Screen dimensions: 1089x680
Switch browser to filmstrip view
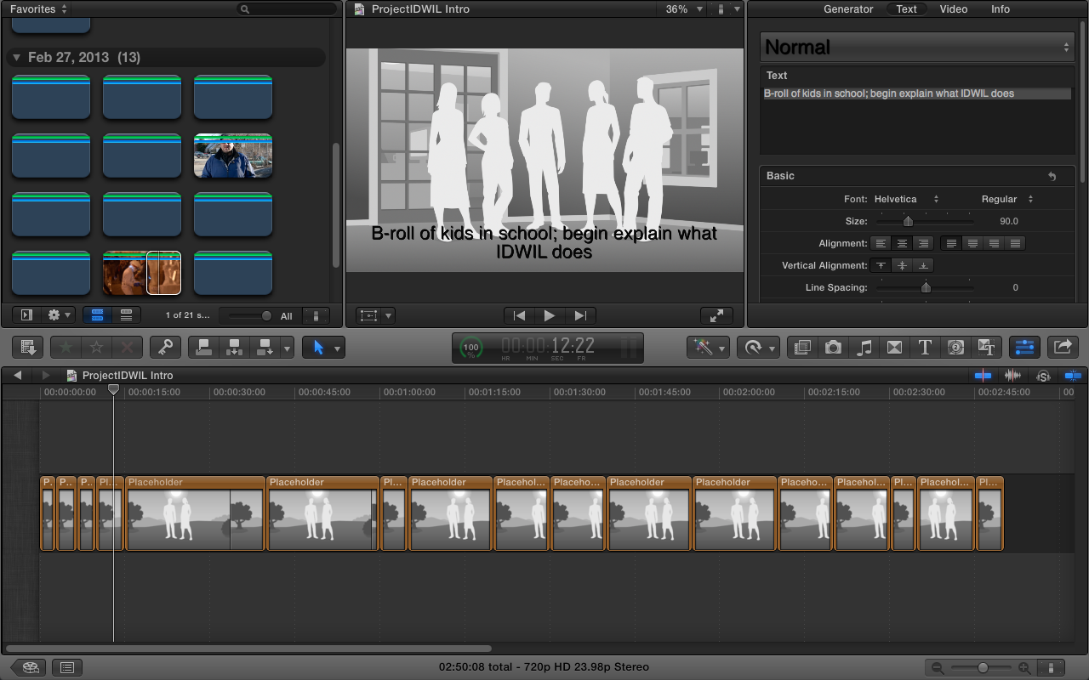[x=97, y=315]
